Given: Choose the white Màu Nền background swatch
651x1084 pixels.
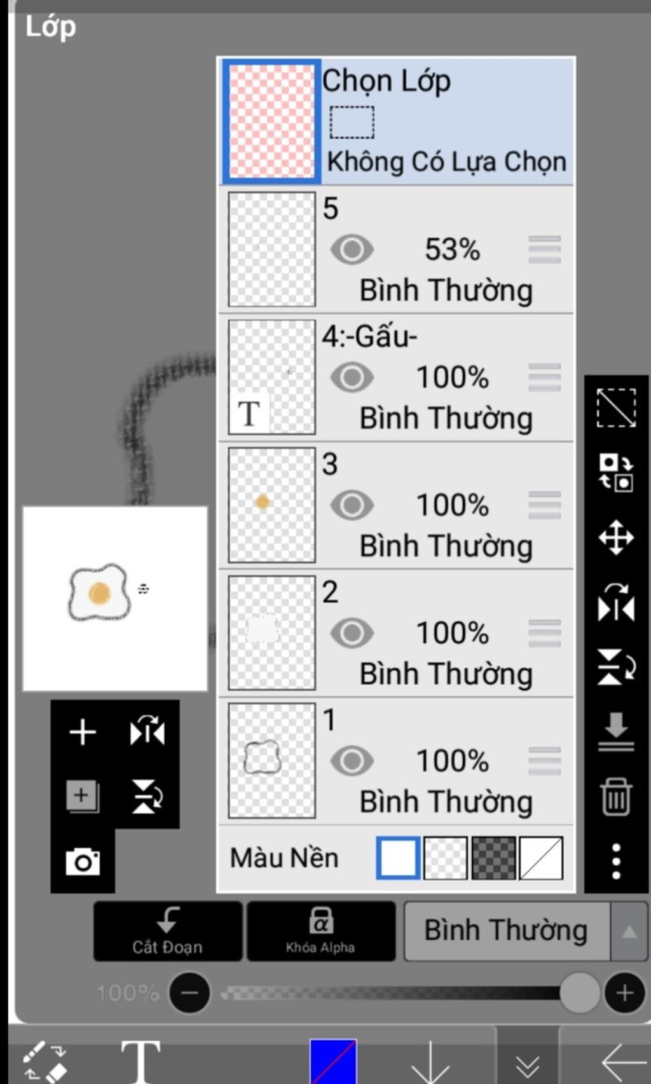Looking at the screenshot, I should tap(398, 858).
